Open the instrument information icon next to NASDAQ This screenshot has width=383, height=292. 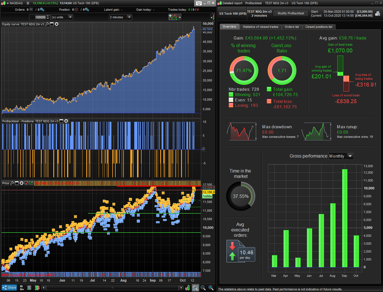click(28, 3)
